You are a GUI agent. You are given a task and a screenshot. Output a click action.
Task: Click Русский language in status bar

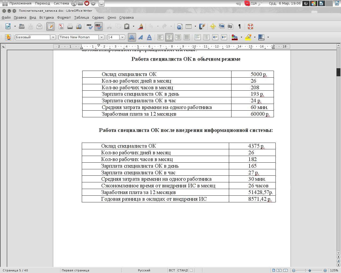(x=144, y=270)
